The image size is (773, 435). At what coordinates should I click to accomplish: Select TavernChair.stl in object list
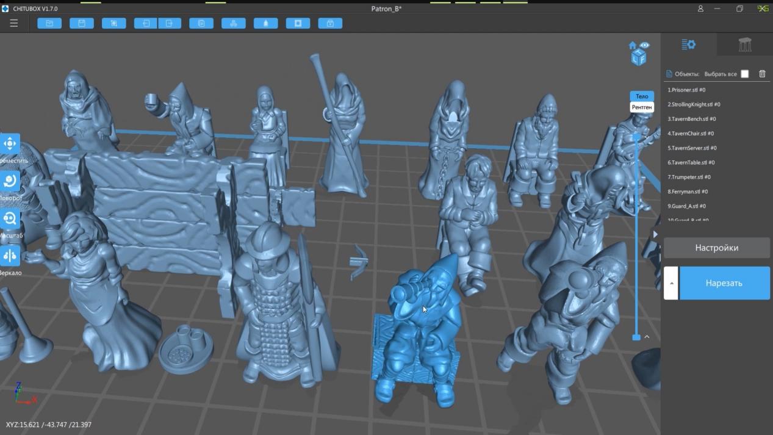point(691,134)
